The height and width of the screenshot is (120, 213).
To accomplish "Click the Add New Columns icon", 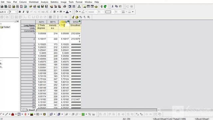I will click(x=101, y=6).
